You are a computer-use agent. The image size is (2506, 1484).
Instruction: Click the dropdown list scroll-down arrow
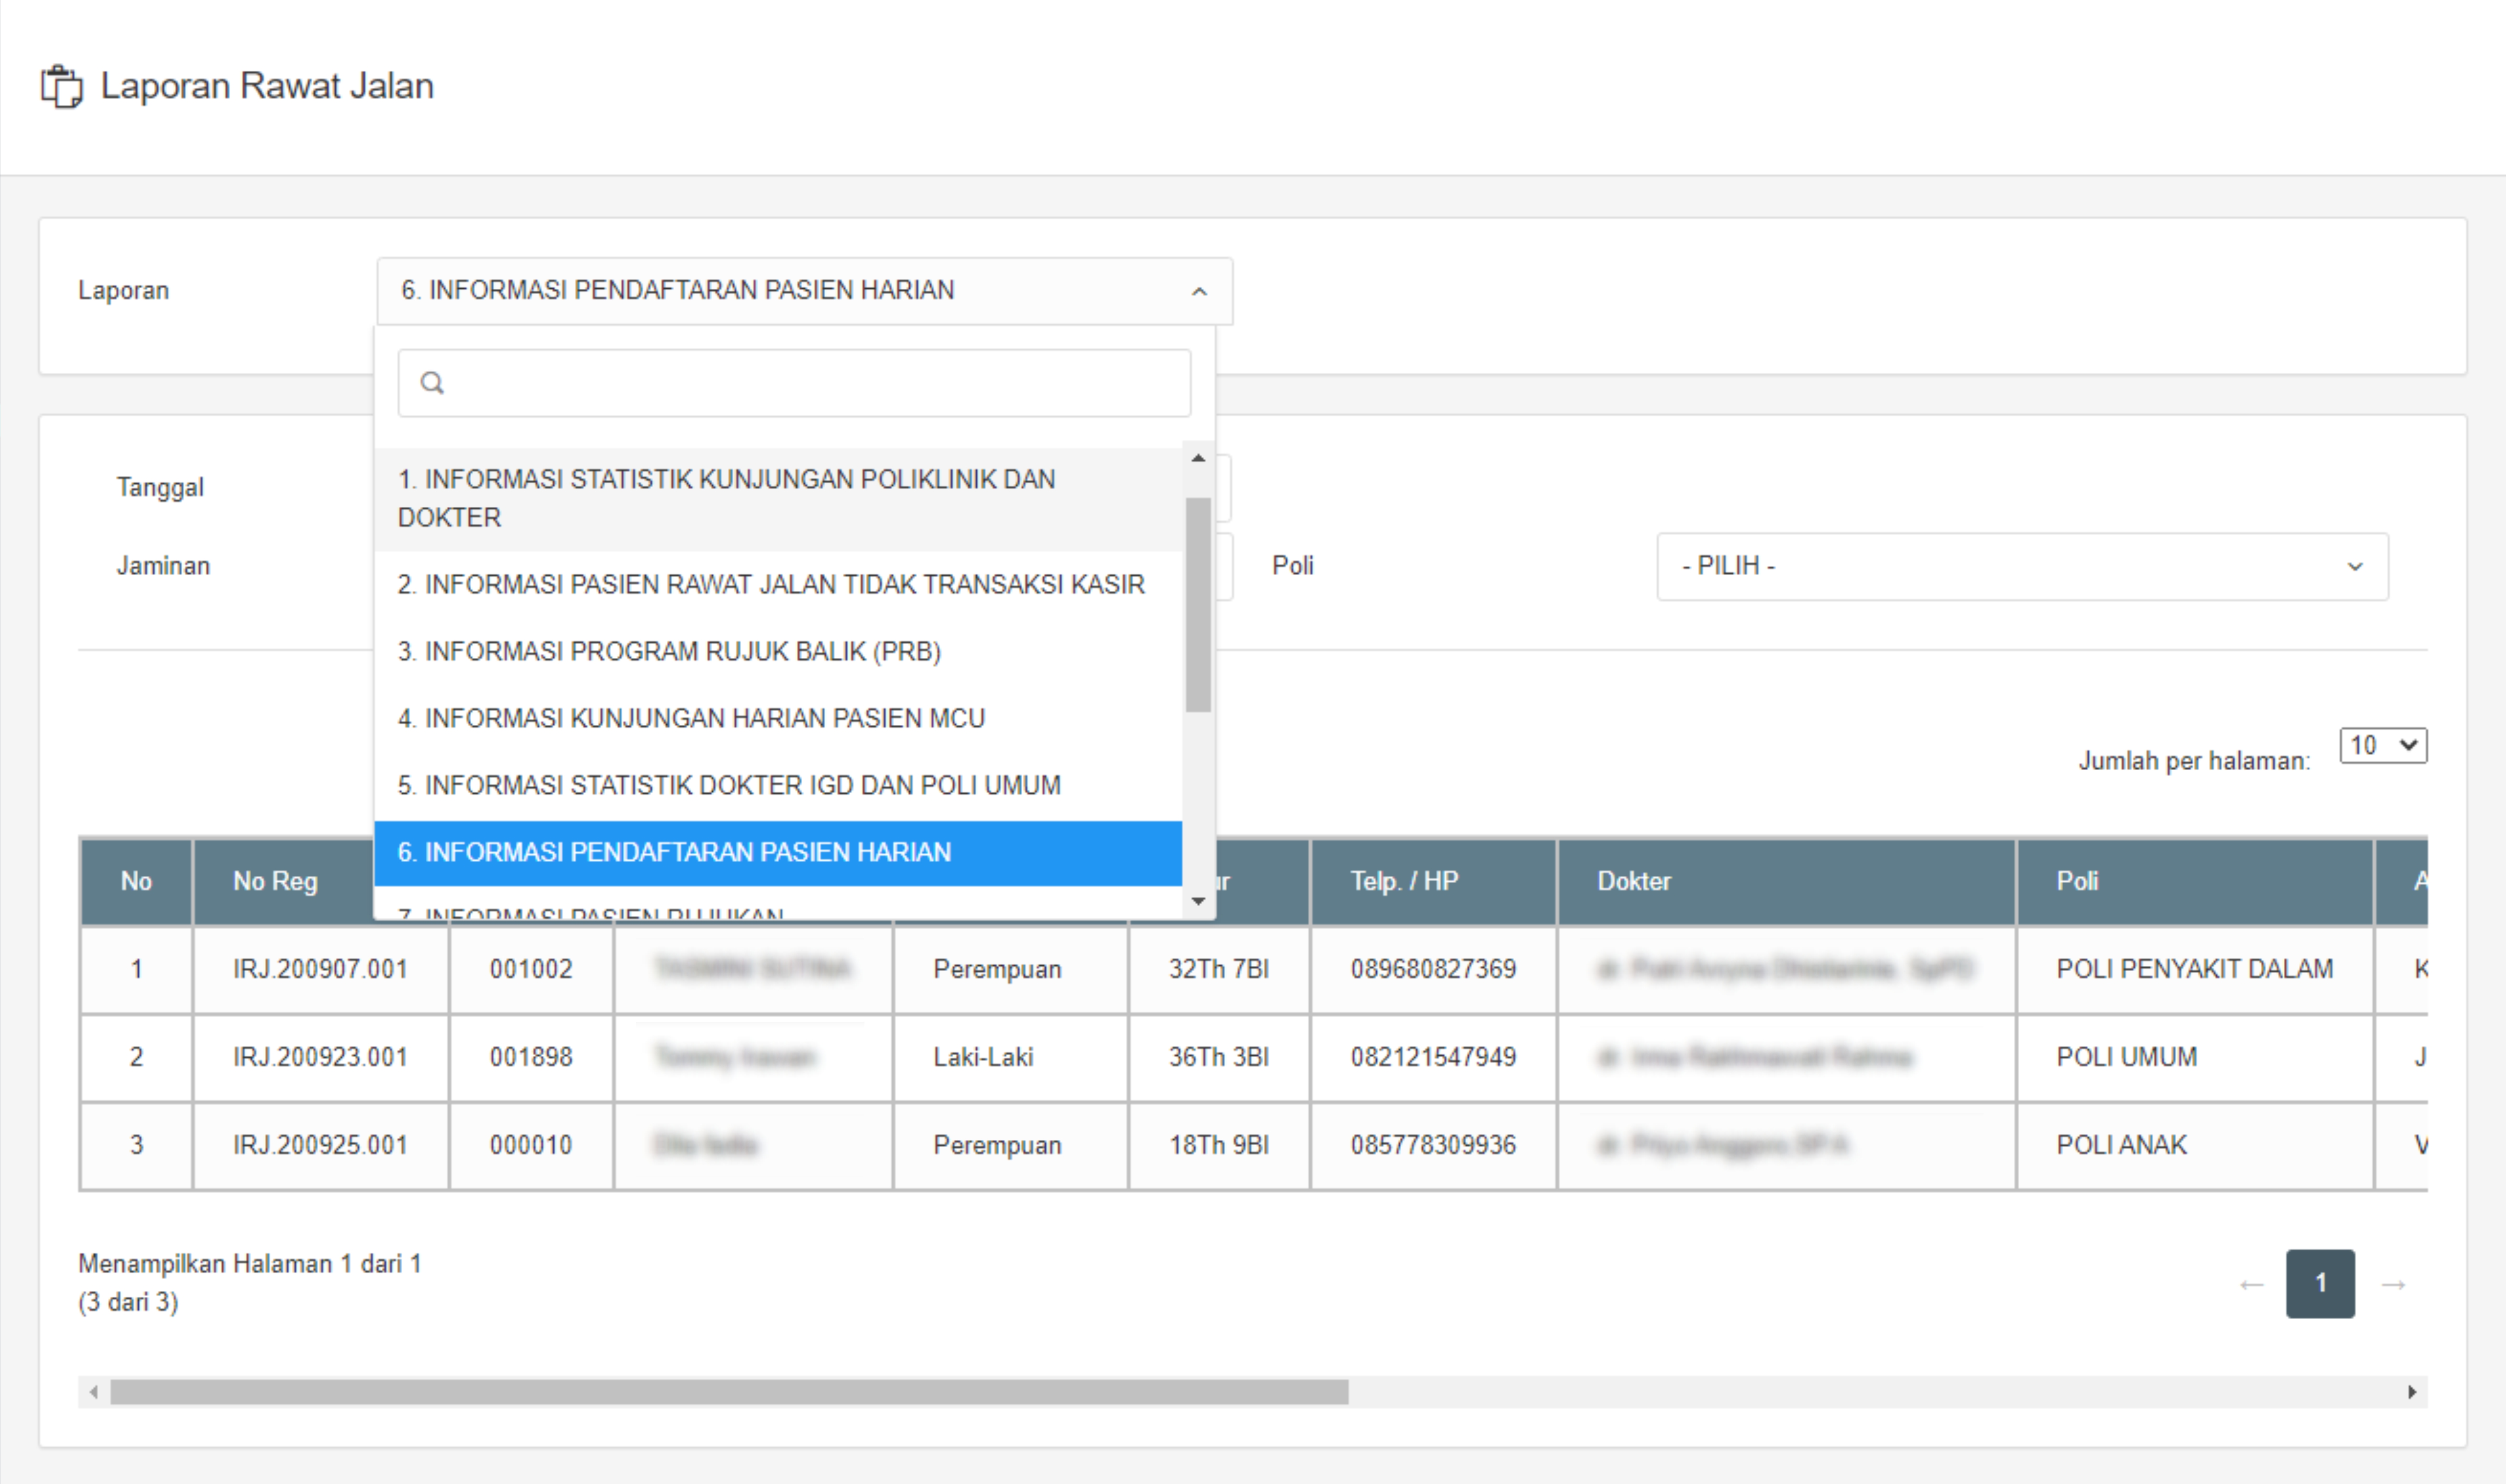click(1198, 901)
